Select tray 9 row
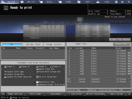 tap(99, 74)
